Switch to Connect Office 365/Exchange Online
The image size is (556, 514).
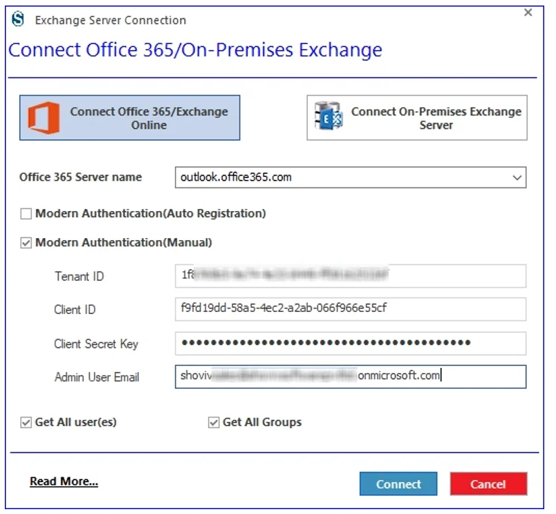tap(130, 118)
